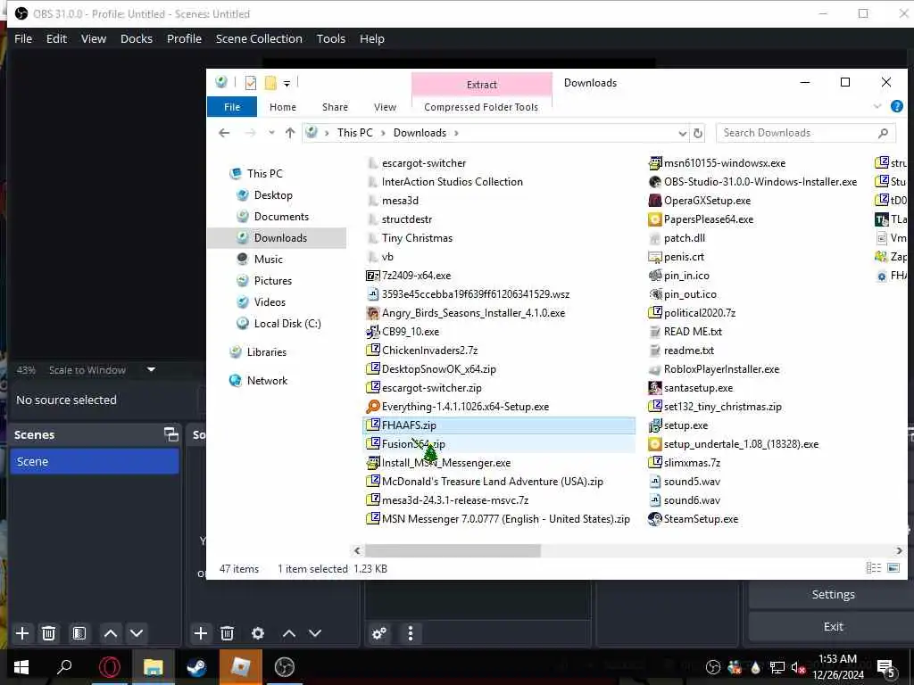Move source down with arrow icon
The image size is (914, 685).
point(315,633)
